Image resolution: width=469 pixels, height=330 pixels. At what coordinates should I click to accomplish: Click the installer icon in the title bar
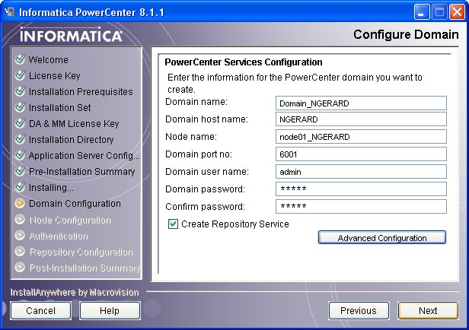click(x=9, y=11)
